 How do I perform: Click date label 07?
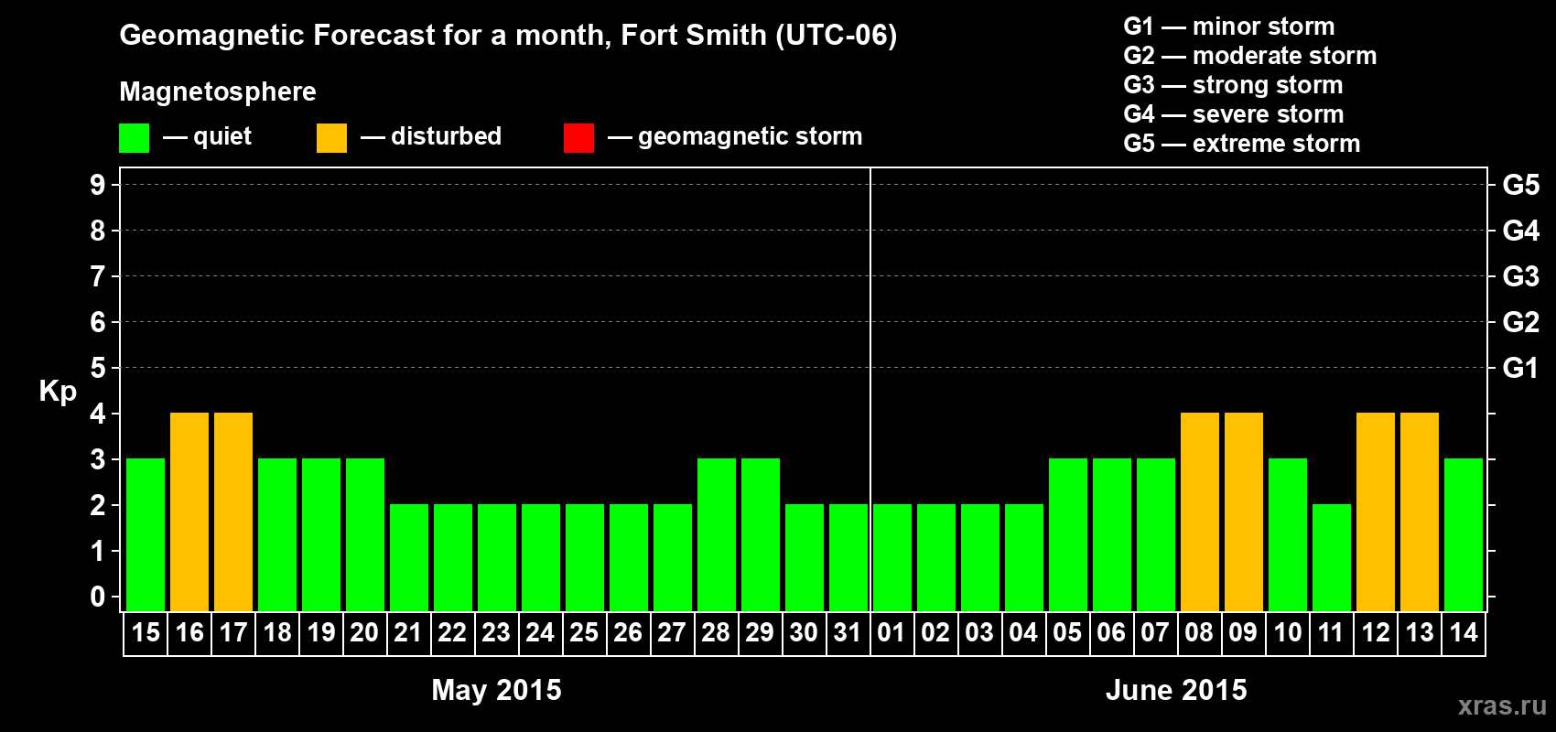pyautogui.click(x=1155, y=632)
